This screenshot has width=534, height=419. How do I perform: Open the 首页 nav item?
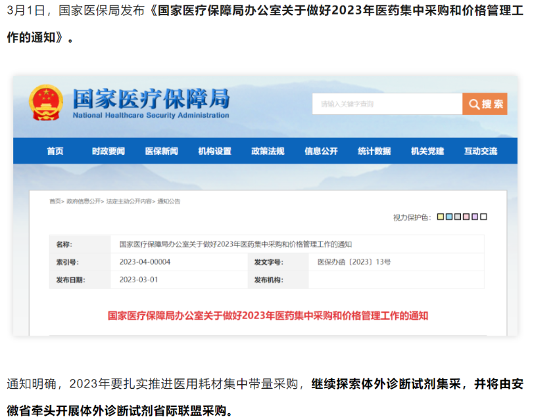tap(55, 151)
